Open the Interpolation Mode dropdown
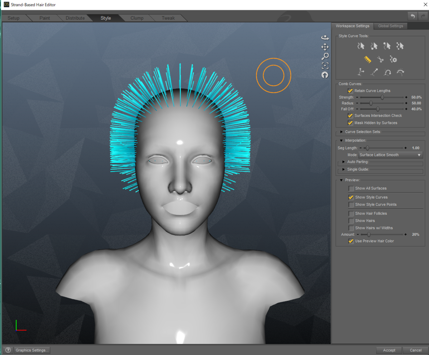 pos(390,154)
